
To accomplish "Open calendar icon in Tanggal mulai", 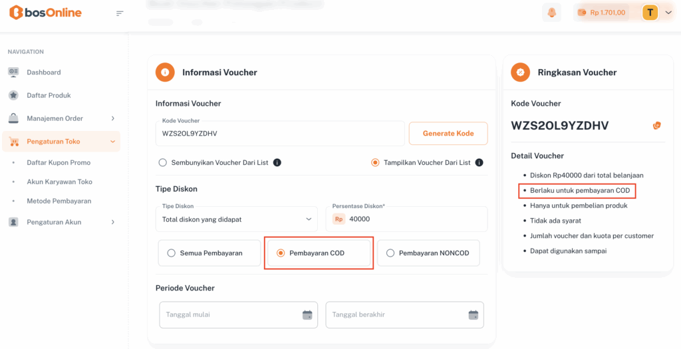I will coord(307,314).
